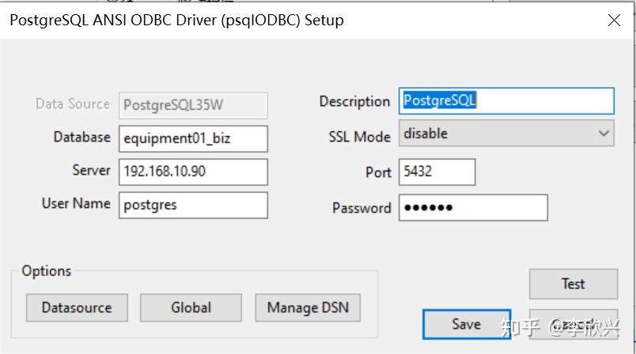
Task: Click the Description text field
Action: (x=506, y=101)
